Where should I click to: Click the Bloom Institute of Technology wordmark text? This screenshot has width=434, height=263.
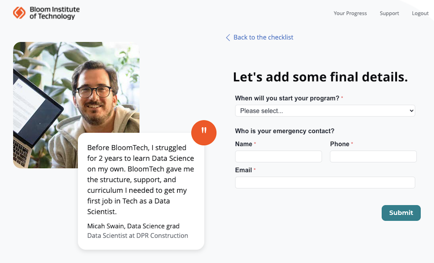click(55, 13)
